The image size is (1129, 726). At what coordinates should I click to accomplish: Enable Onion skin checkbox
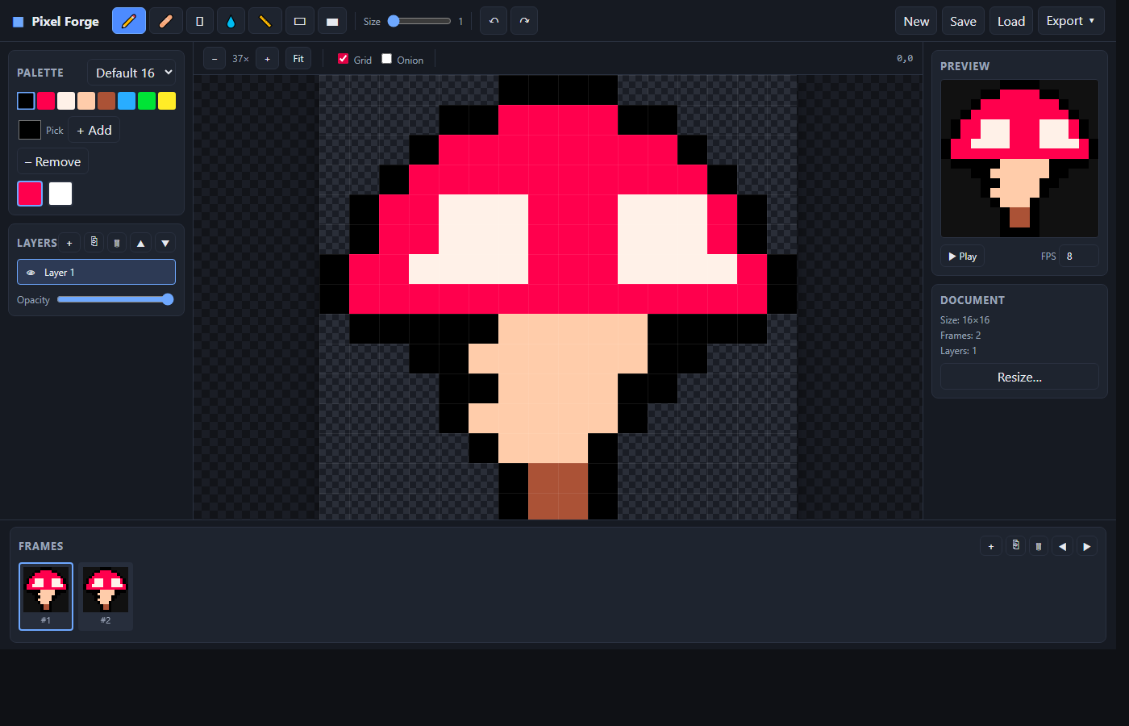(386, 58)
